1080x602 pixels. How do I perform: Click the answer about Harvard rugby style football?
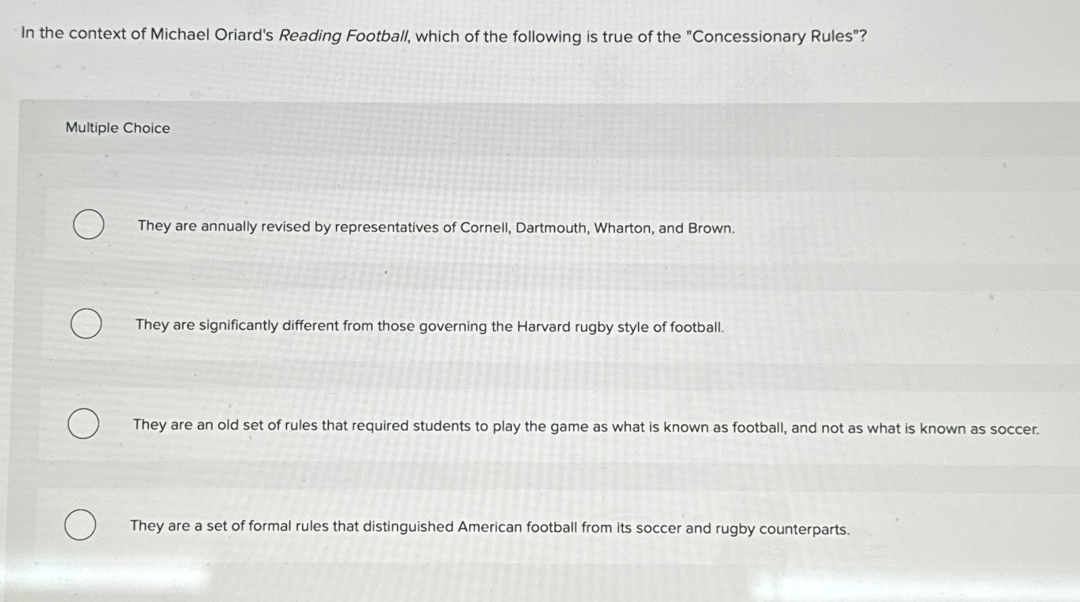(x=429, y=327)
